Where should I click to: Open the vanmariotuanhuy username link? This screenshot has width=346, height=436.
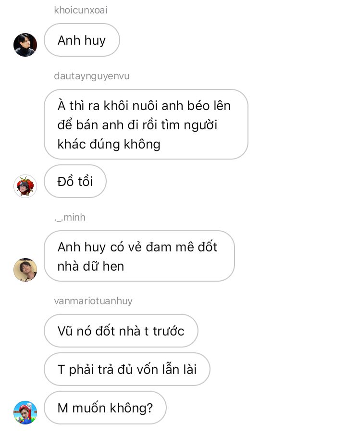coord(93,301)
